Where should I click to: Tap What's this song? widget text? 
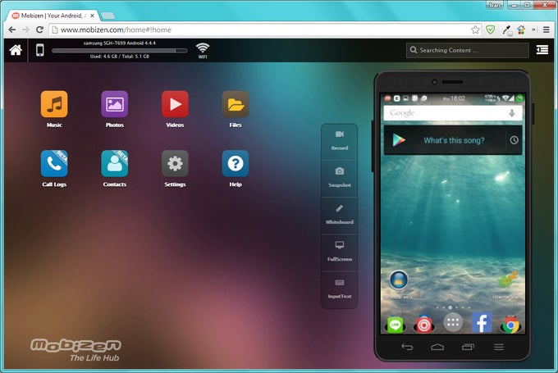tap(454, 140)
